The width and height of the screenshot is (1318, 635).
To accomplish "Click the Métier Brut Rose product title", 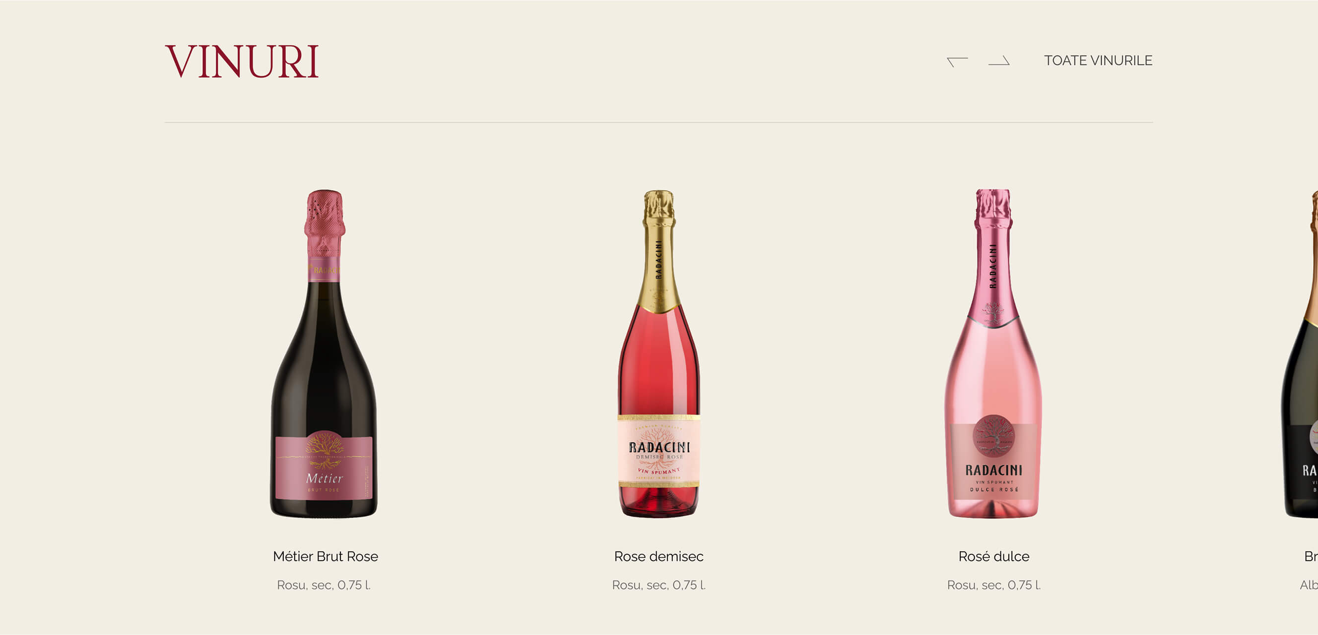I will (326, 556).
